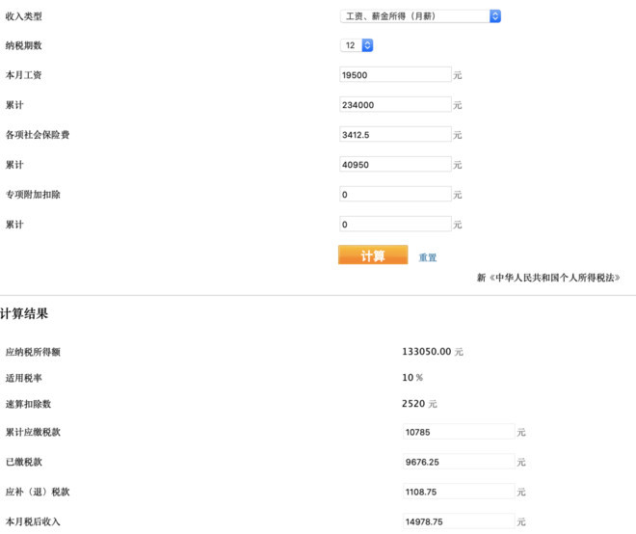Focus the 专项附加扣除 input box
Viewport: 636px width, 534px height.
click(395, 194)
